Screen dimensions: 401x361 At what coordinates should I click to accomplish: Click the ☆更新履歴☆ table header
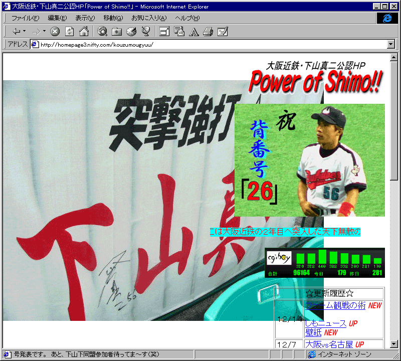pos(329,293)
